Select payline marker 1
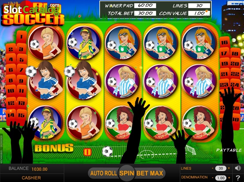244x182 pixels. (22, 37)
